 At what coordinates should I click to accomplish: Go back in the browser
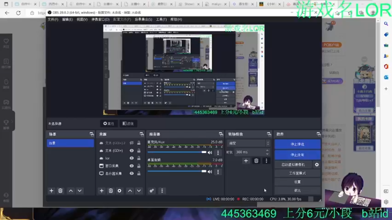[7, 13]
